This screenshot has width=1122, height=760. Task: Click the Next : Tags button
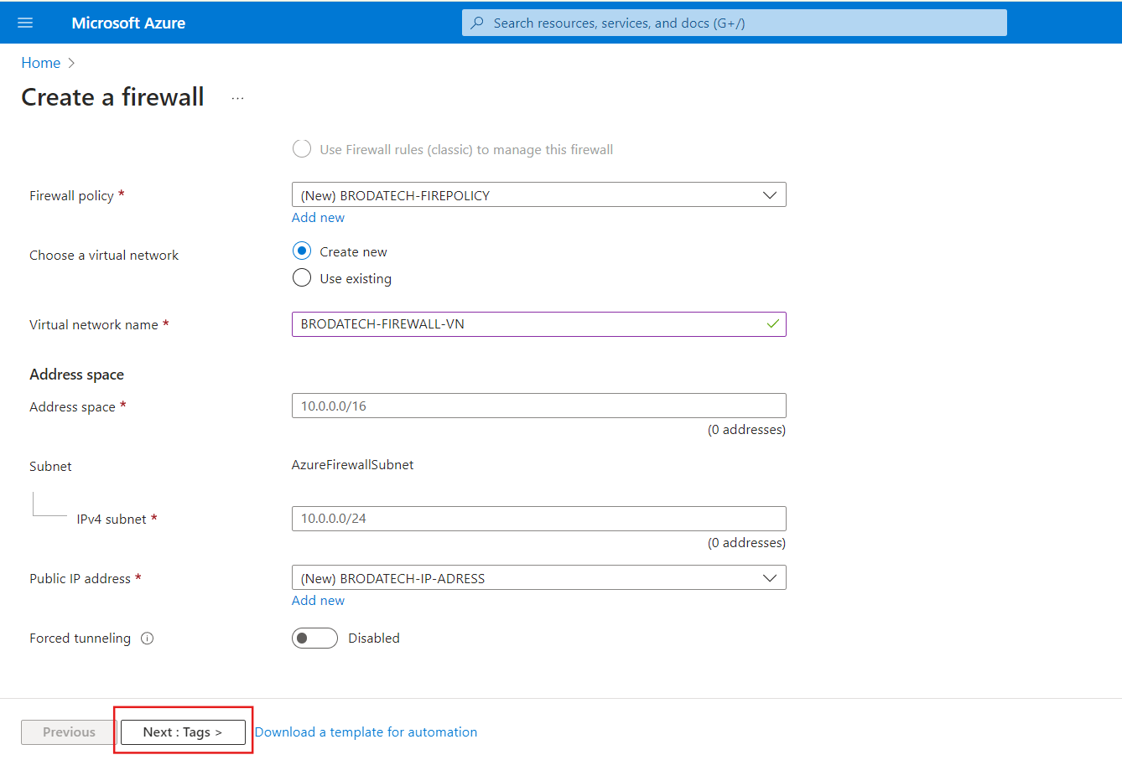183,732
